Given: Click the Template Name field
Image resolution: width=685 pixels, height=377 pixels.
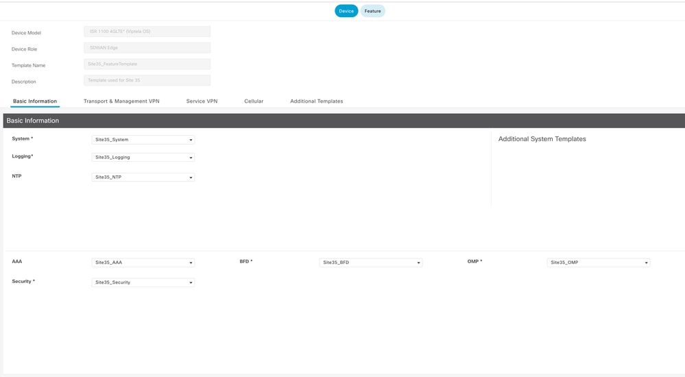Looking at the screenshot, I should coord(147,64).
